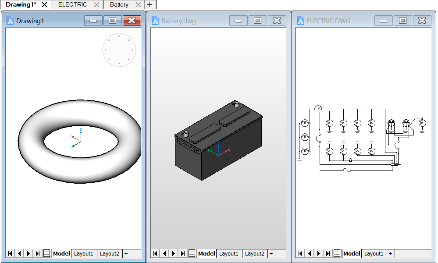Select Layout2 tab in Drawing1
Screen dimensions: 438x263
[x=110, y=253]
